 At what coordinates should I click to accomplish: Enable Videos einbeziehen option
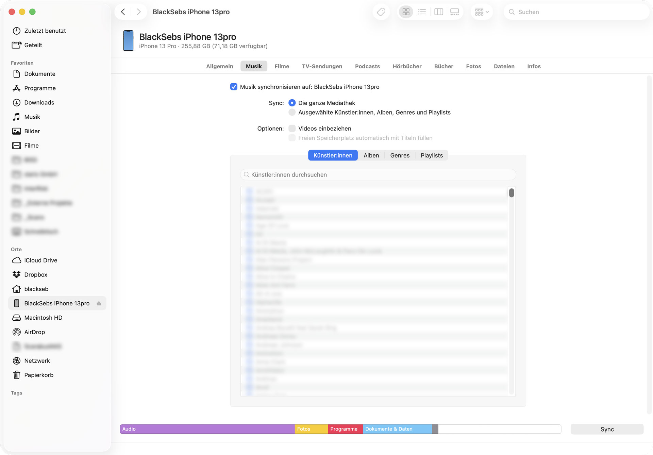[x=292, y=129]
